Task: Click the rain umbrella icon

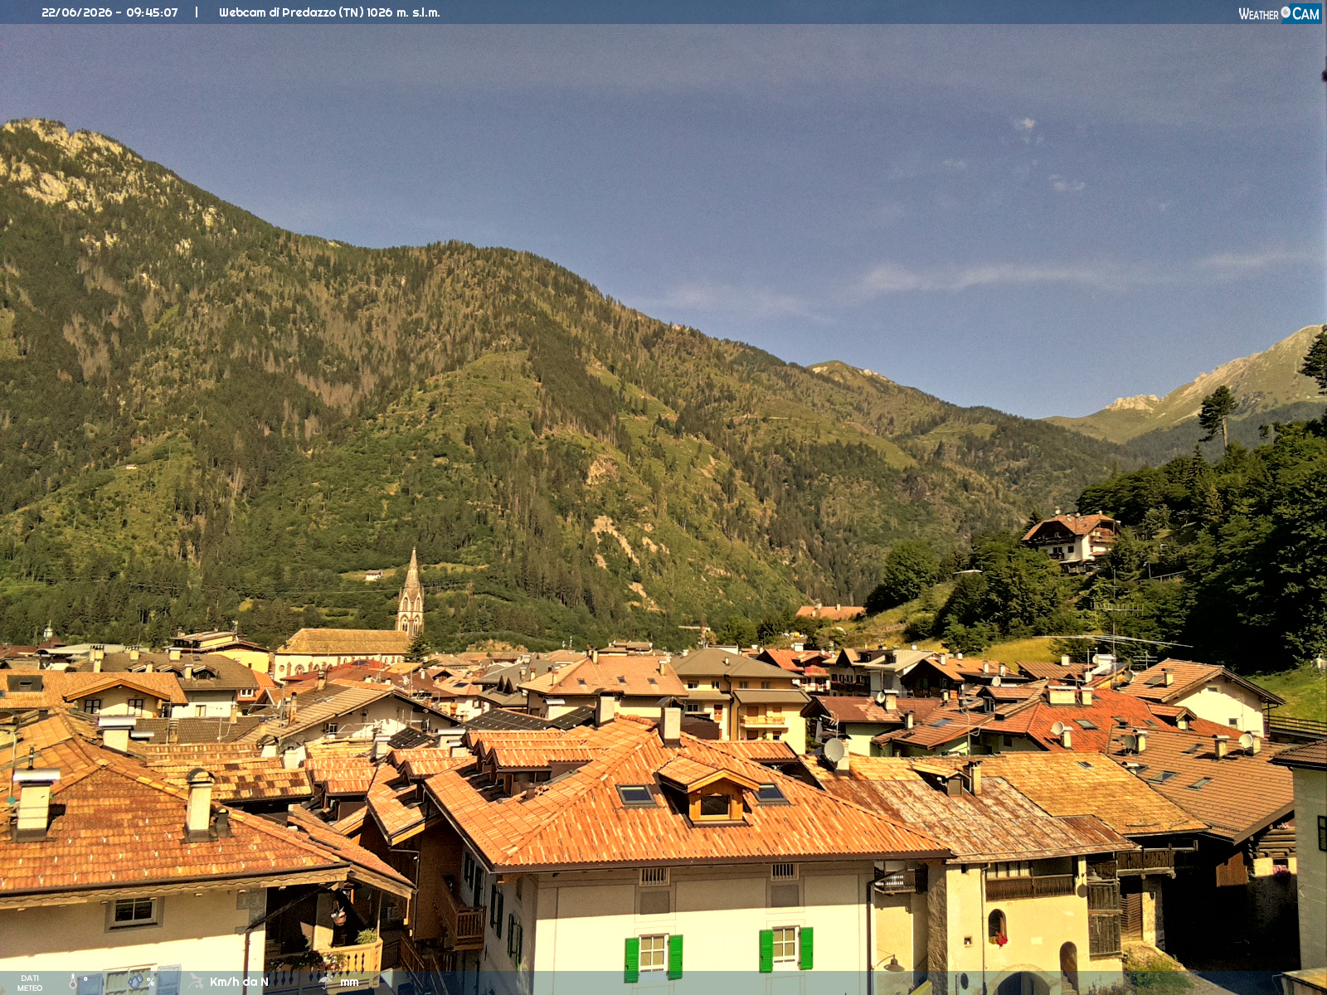Action: click(327, 982)
